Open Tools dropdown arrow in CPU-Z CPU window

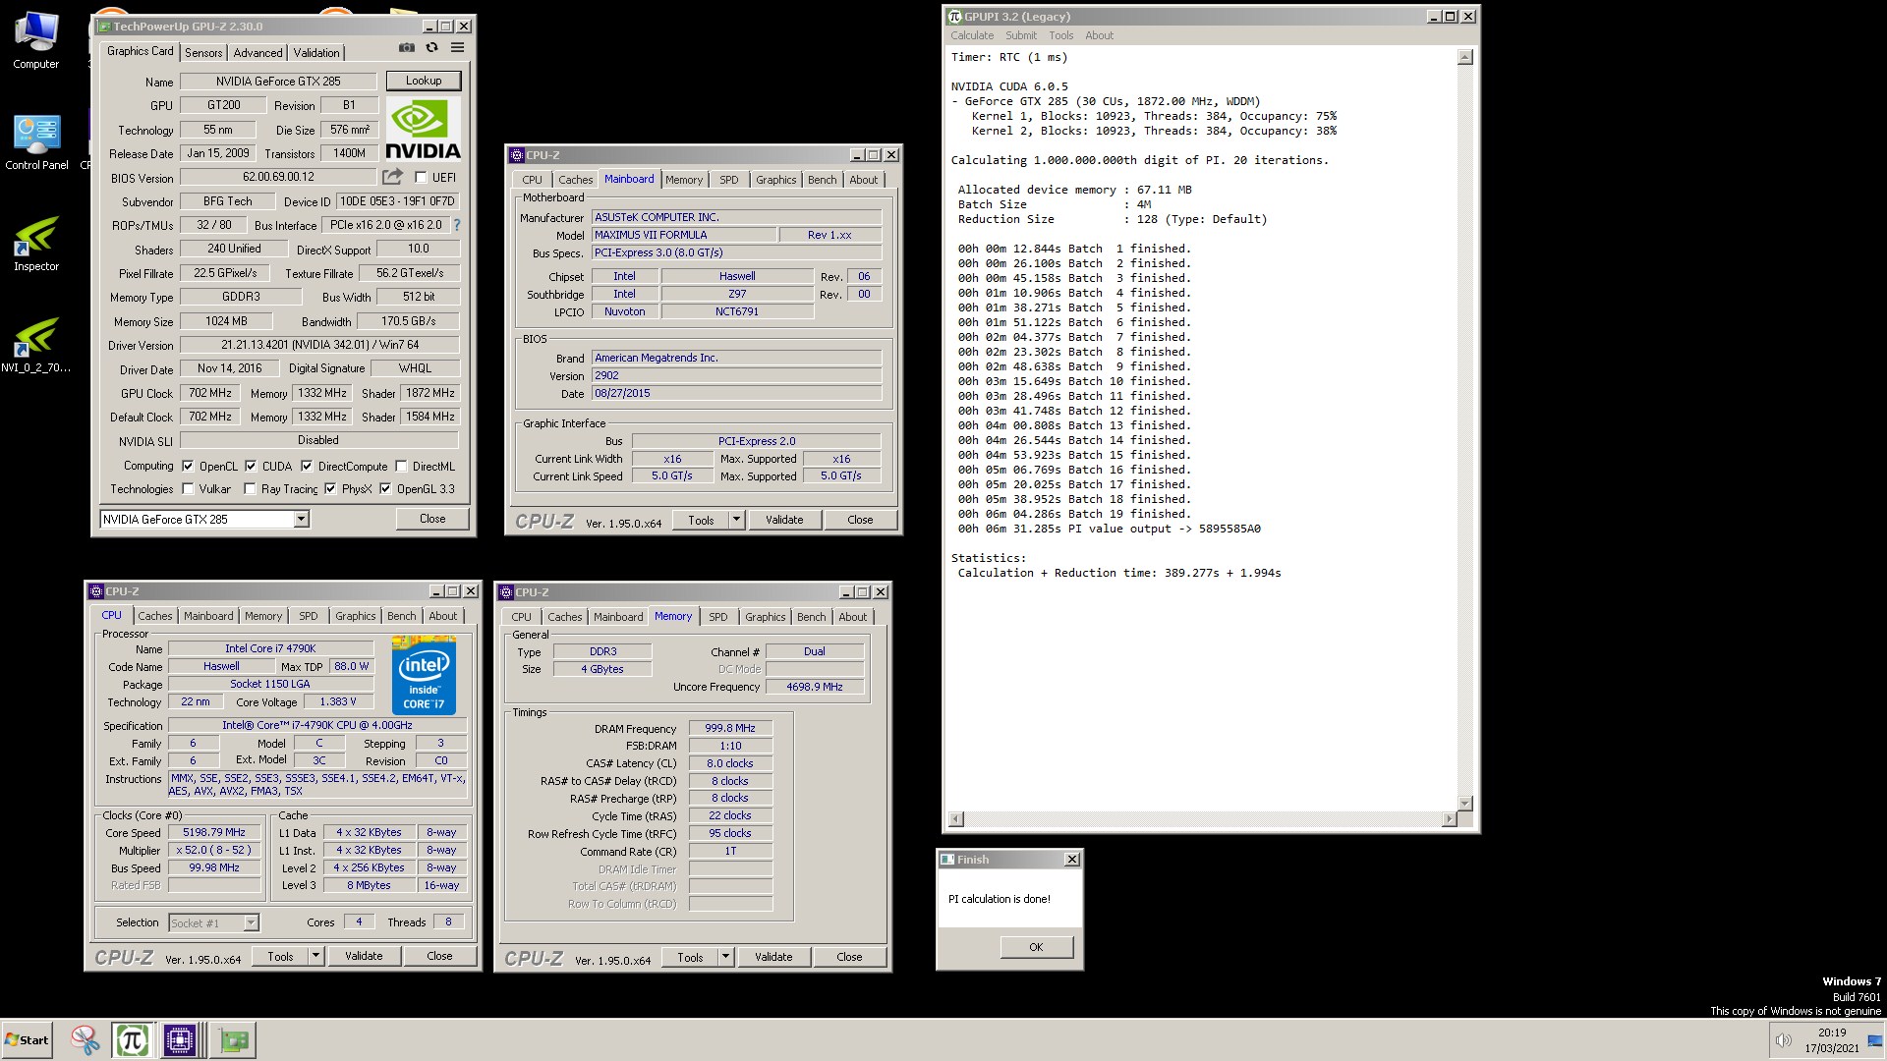coord(315,956)
